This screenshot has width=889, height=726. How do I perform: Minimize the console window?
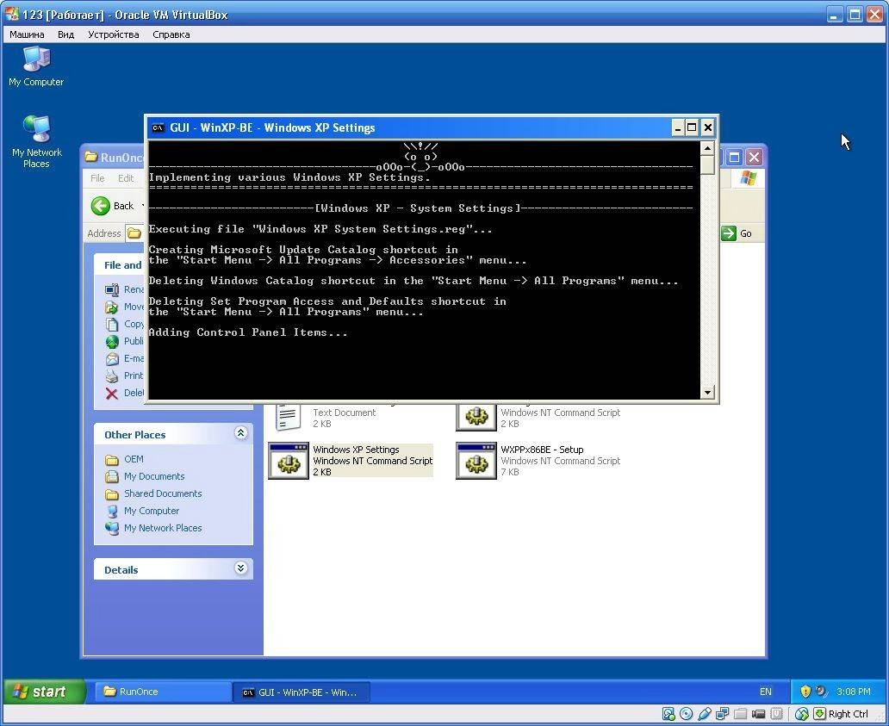[678, 128]
